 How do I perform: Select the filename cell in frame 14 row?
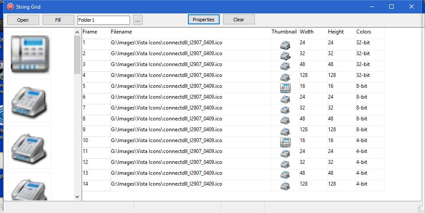191,186
